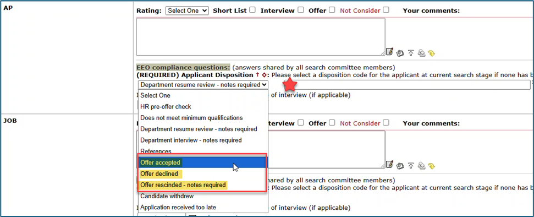The width and height of the screenshot is (534, 217).
Task: Click yellow curved arrow icon beside AP comments
Action: [x=432, y=53]
